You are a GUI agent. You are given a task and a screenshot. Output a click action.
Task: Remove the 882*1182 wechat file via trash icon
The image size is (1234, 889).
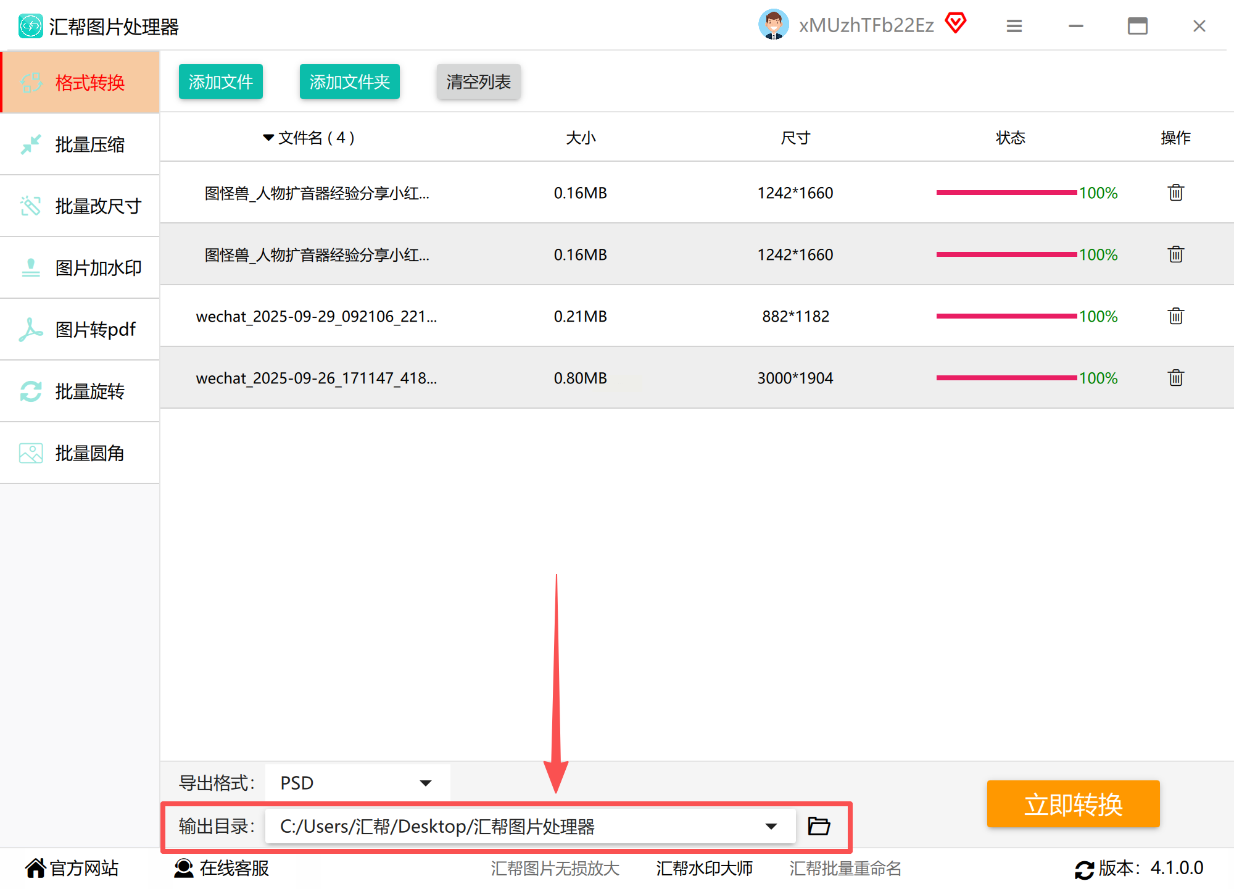point(1175,316)
